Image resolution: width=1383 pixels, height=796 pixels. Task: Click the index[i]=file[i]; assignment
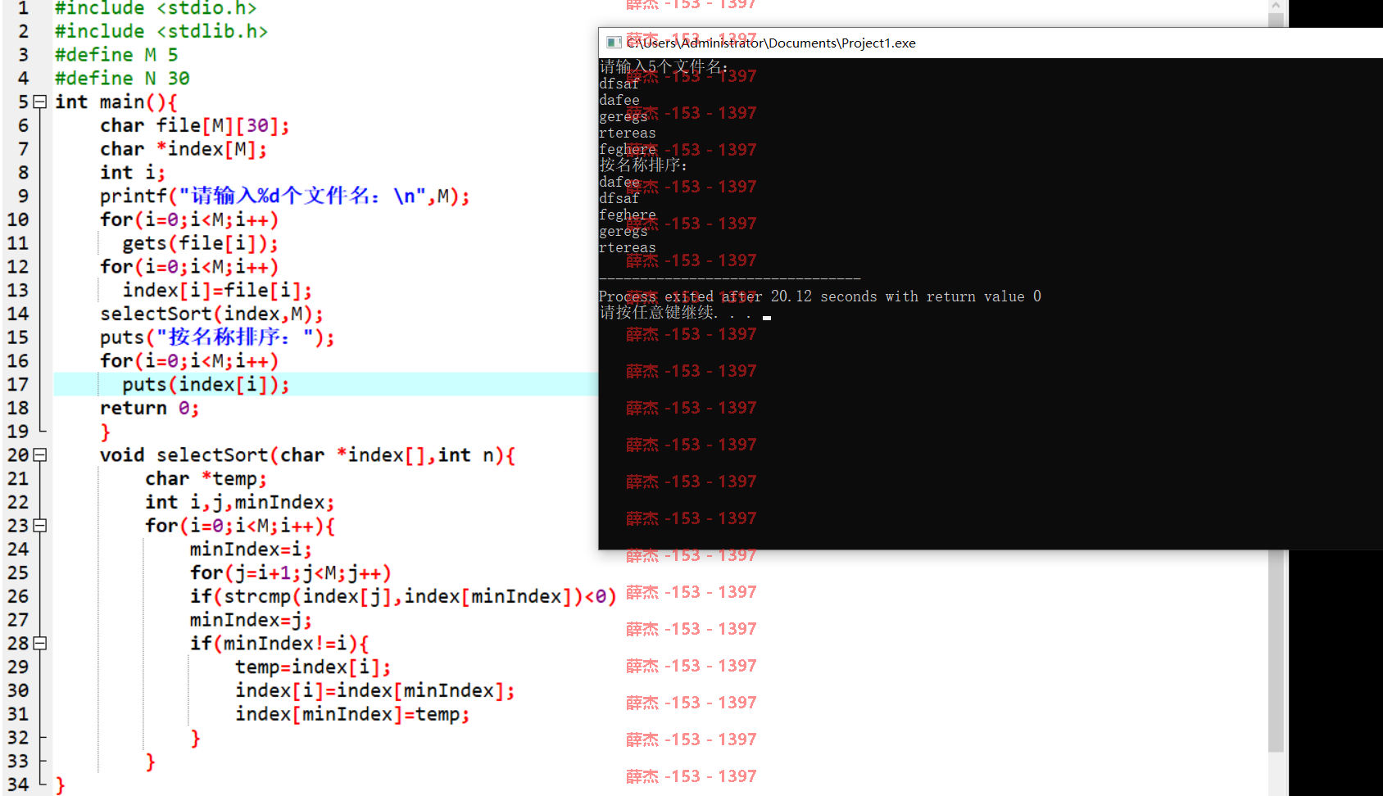pos(217,291)
